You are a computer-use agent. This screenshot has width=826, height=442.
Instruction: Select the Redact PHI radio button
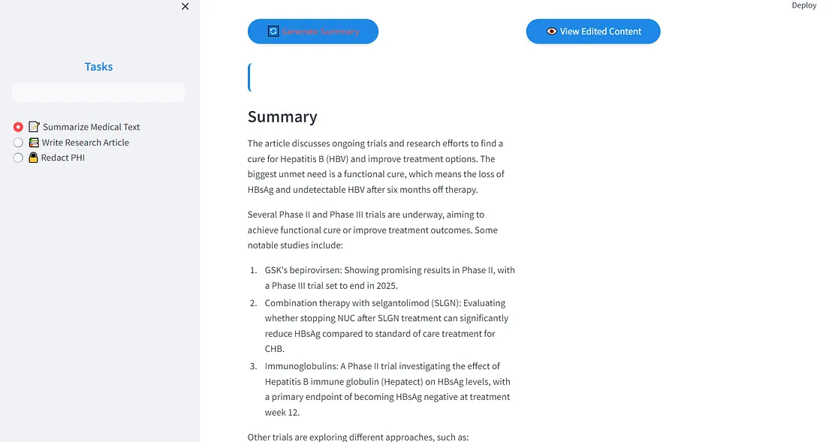point(19,158)
